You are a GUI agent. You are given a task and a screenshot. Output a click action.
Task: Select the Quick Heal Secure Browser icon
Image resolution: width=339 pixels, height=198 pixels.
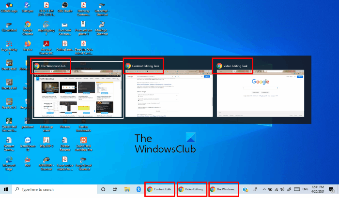pos(9,125)
